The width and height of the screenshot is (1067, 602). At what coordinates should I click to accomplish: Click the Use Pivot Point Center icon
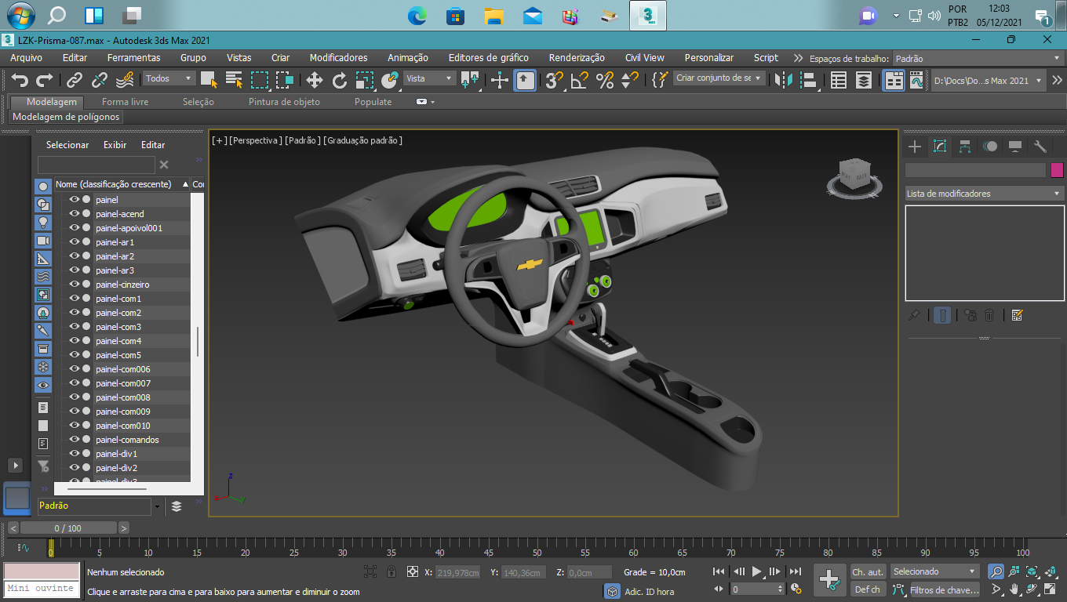(470, 80)
